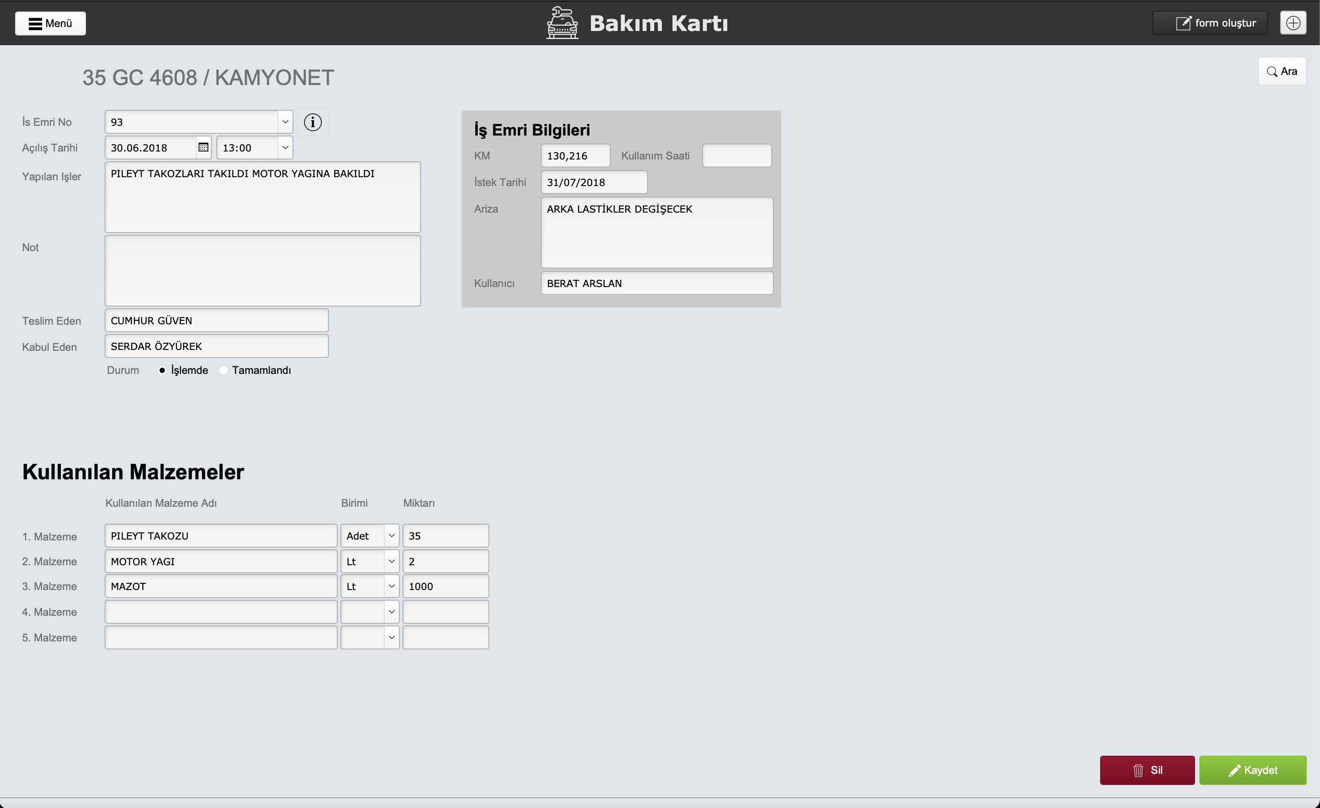Expand the Lt unit dropdown for 2. Malzeme
This screenshot has height=808, width=1320.
(x=391, y=561)
